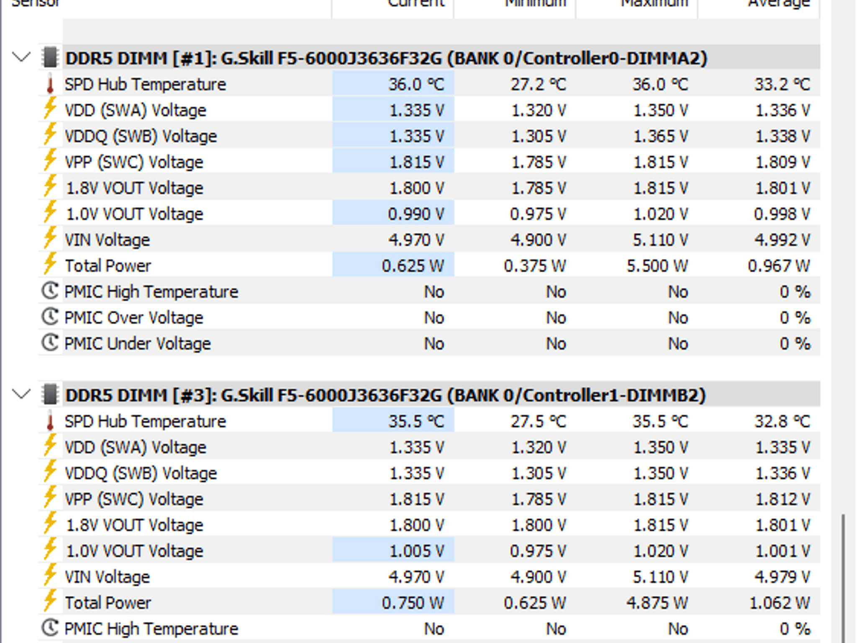Image resolution: width=857 pixels, height=643 pixels.
Task: Click the clock icon beside PMIC Over Voltage
Action: click(x=50, y=317)
